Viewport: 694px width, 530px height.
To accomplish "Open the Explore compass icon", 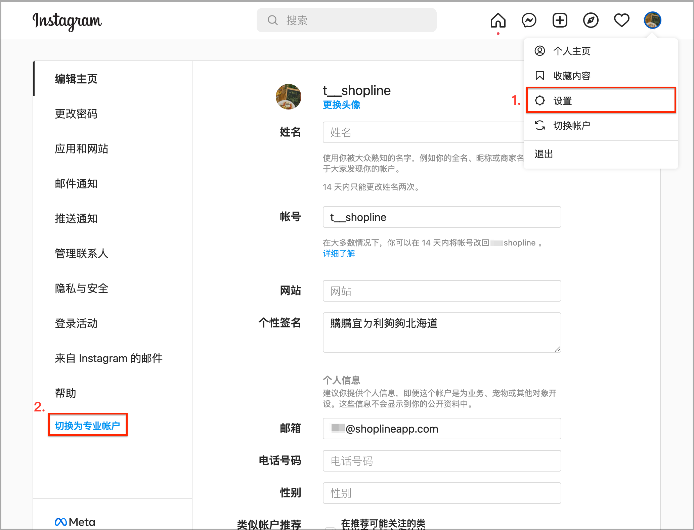I will [x=591, y=20].
